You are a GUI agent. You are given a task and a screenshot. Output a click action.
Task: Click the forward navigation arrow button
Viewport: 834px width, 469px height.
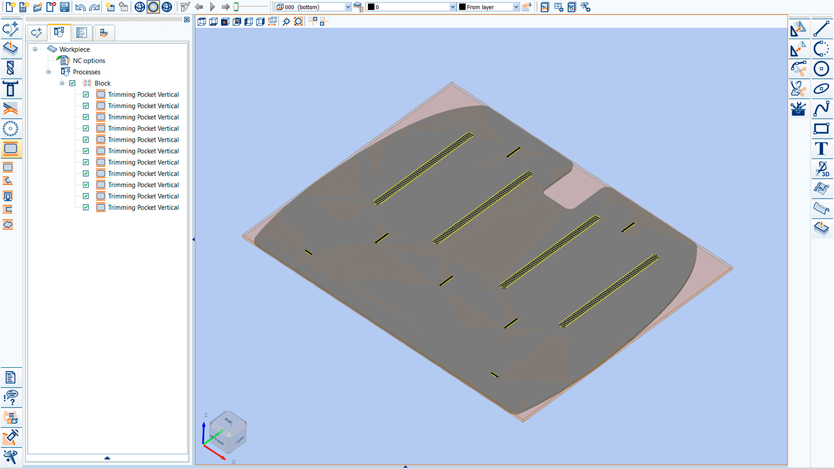(x=225, y=7)
